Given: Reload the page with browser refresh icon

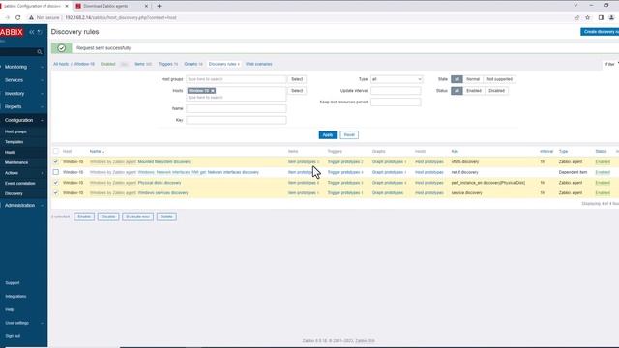Looking at the screenshot, I should point(17,17).
